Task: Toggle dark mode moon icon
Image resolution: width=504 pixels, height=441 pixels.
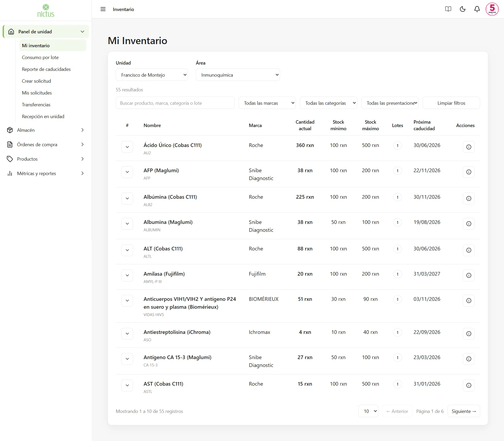Action: (x=463, y=9)
